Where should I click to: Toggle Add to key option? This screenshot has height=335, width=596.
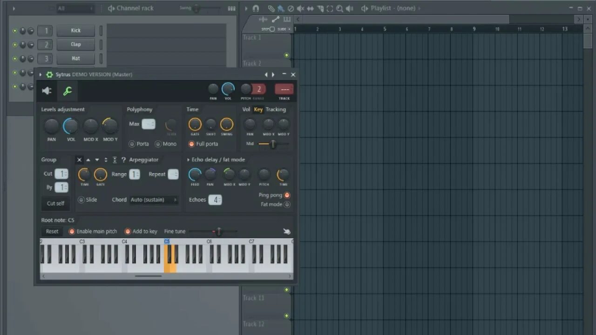click(128, 231)
